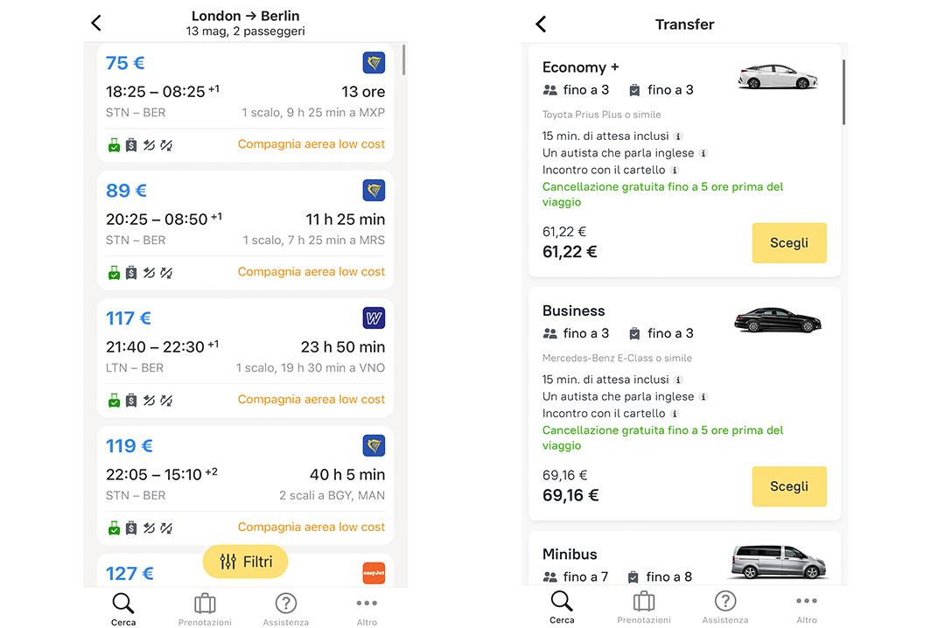Tap info icon next to Business English-speaking driver

(703, 397)
